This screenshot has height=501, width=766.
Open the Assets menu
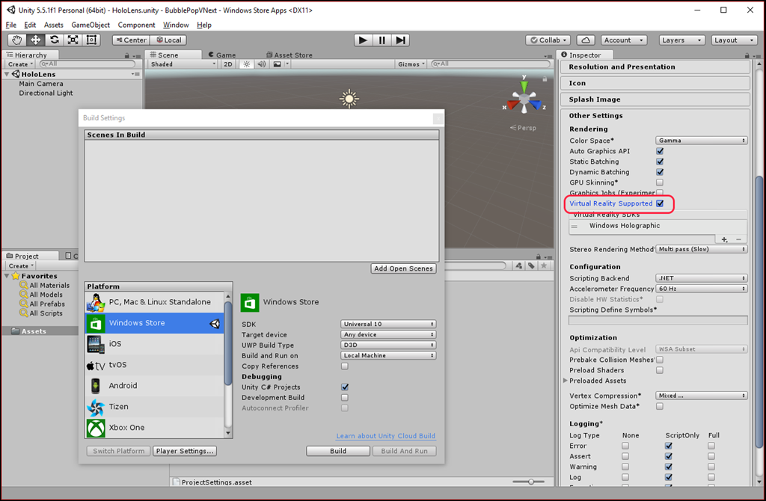coord(53,25)
